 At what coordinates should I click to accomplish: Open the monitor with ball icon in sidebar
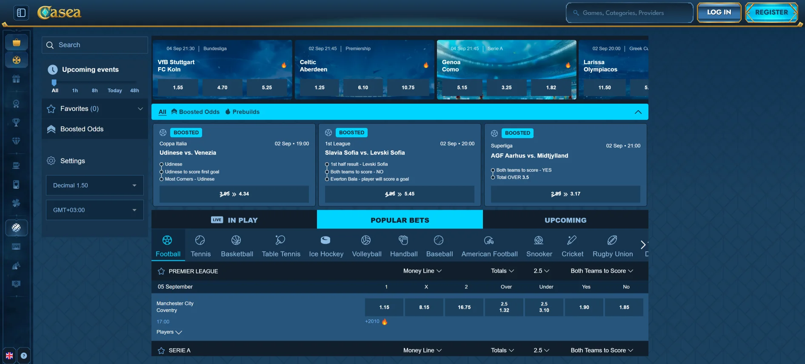16,284
